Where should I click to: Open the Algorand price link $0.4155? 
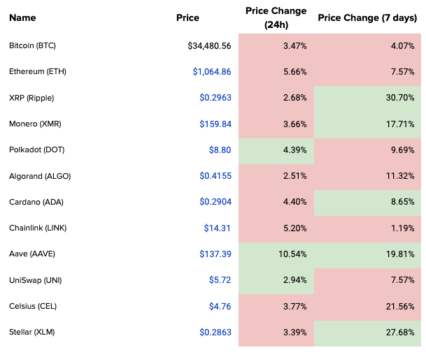tap(215, 176)
